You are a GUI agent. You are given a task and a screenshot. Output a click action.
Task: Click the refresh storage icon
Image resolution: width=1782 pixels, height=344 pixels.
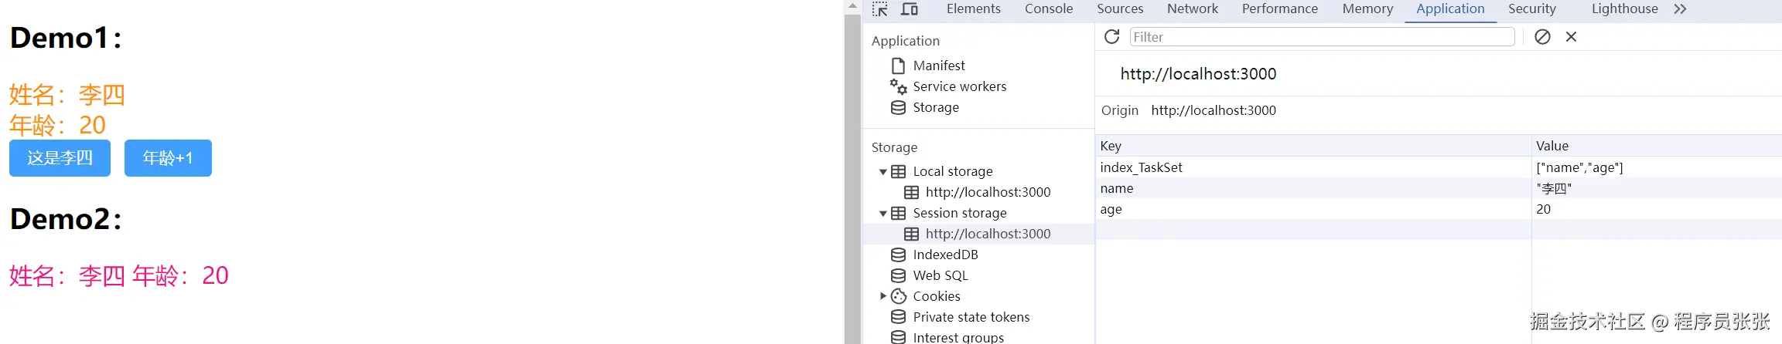coord(1111,37)
